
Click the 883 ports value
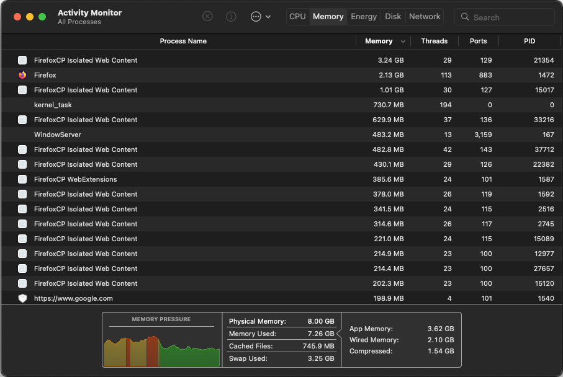(485, 75)
